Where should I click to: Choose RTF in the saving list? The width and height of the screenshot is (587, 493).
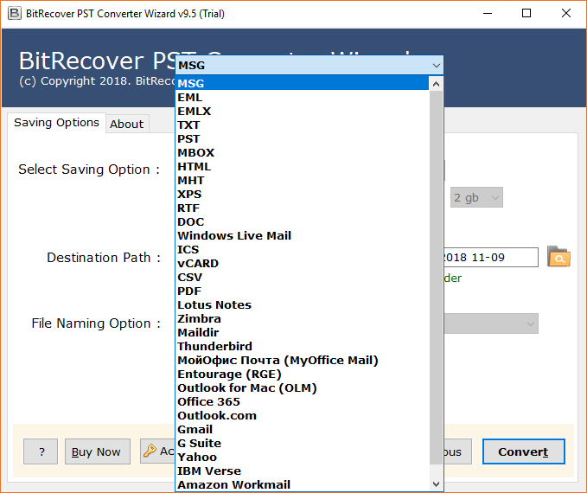[302, 208]
